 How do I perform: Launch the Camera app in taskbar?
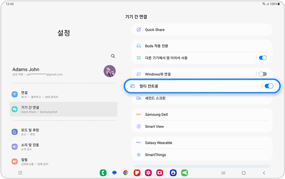point(160,173)
